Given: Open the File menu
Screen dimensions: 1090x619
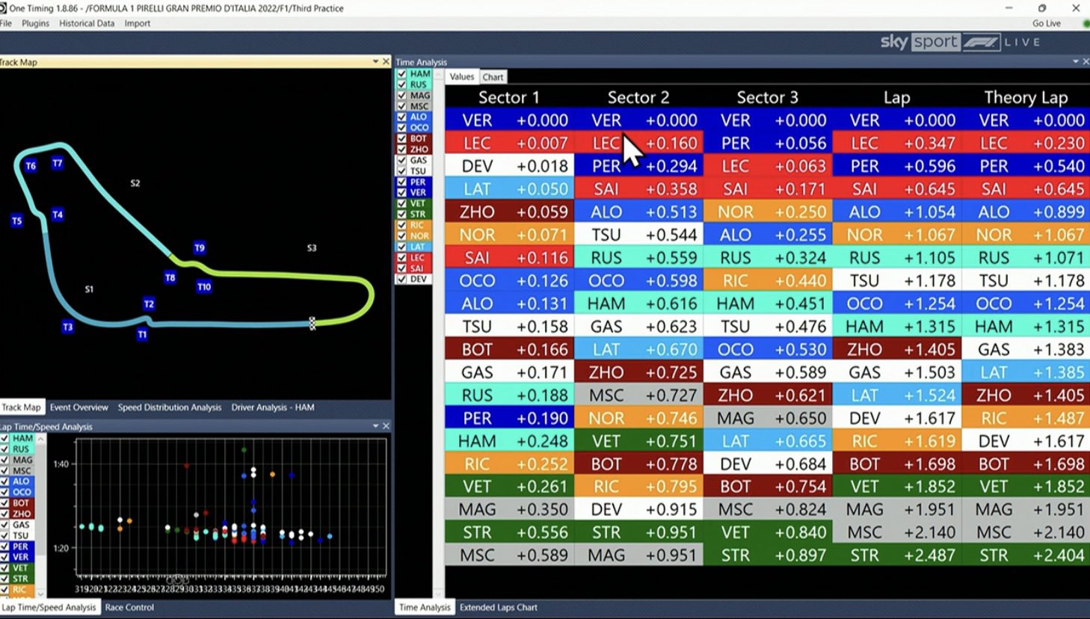Looking at the screenshot, I should [x=5, y=23].
